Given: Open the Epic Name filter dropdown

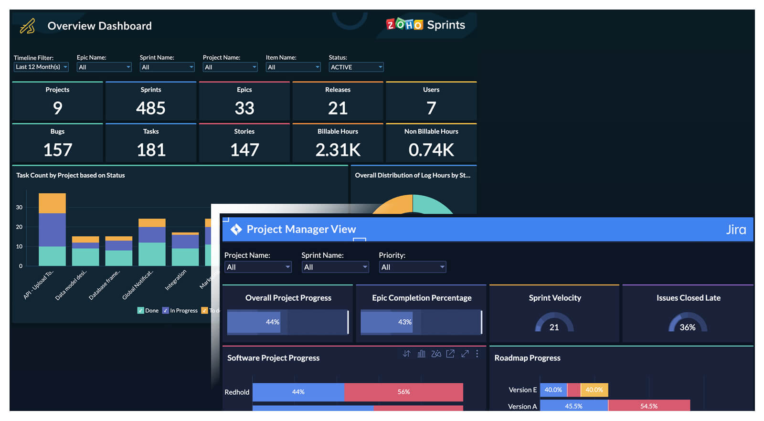Looking at the screenshot, I should pos(104,67).
